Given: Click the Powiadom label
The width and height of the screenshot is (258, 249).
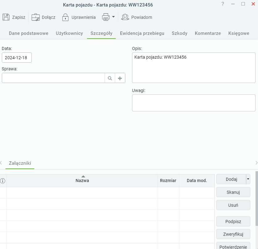Looking at the screenshot, I should (142, 17).
